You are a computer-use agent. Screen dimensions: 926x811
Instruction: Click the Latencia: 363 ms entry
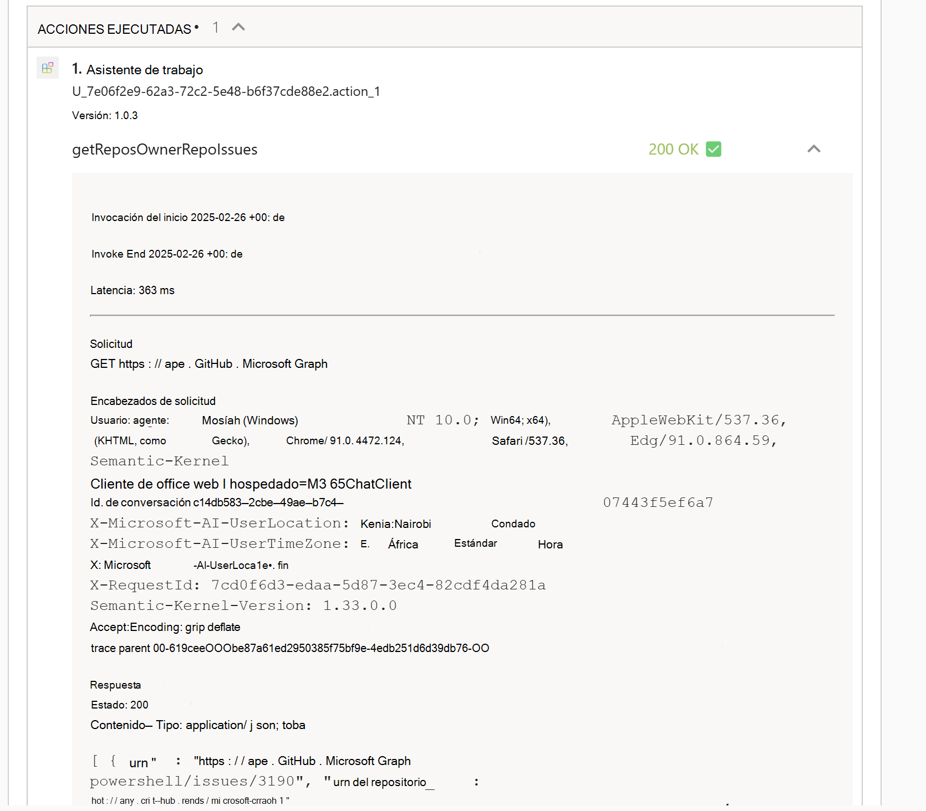132,290
